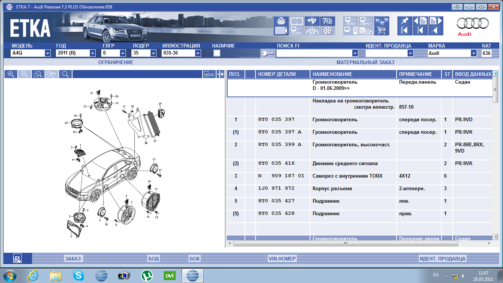Click the БОК button
The image size is (503, 283).
[195, 259]
